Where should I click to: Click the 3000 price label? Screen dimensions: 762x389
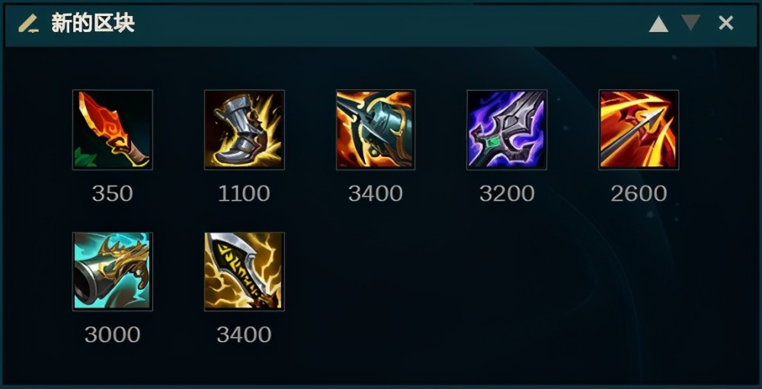[112, 335]
